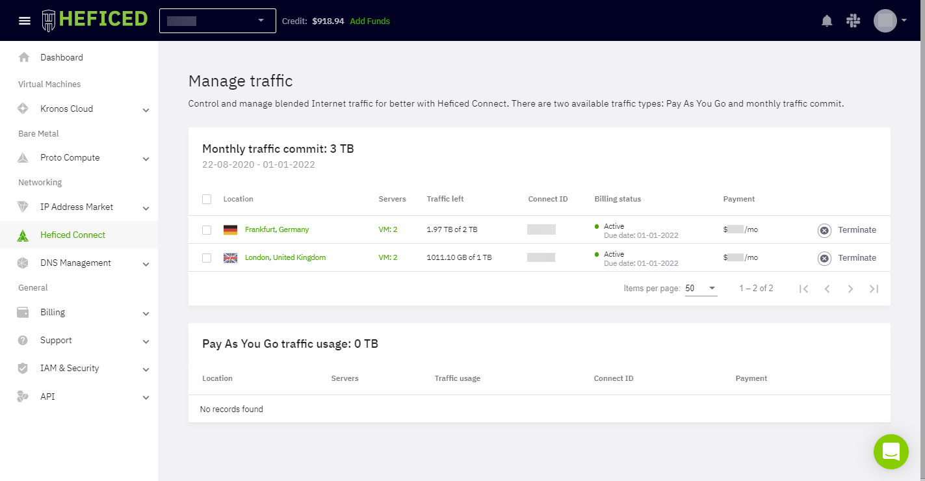Click the credit amount $918.94

tap(328, 21)
